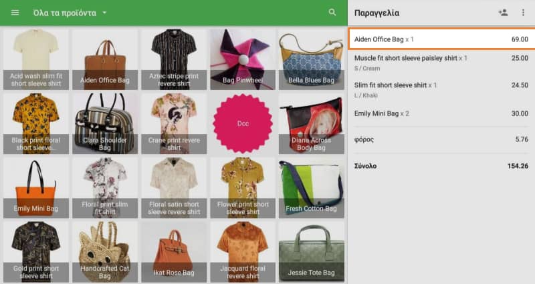Open the hamburger navigation menu
This screenshot has height=284, width=535.
pyautogui.click(x=15, y=13)
